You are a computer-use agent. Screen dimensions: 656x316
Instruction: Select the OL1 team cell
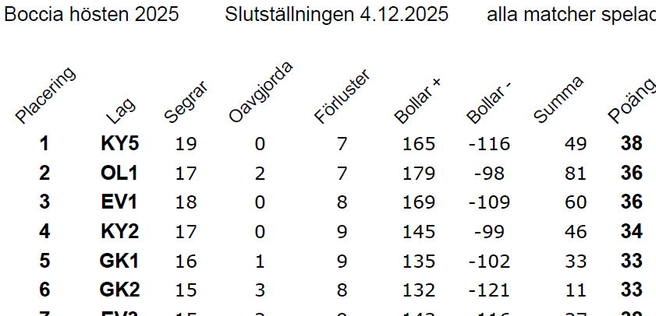tap(119, 174)
